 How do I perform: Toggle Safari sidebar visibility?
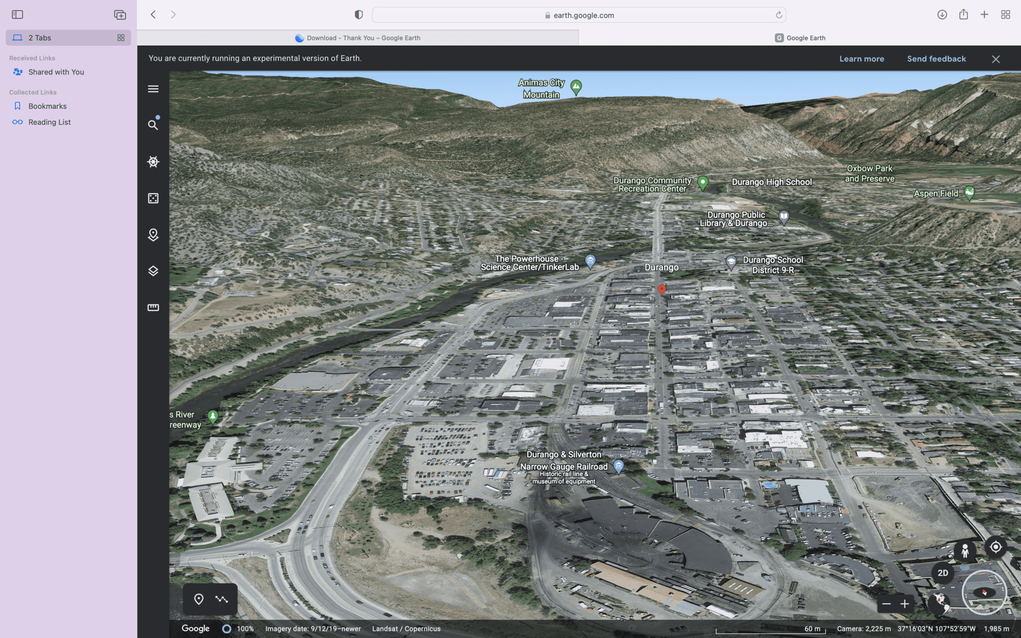pyautogui.click(x=18, y=14)
